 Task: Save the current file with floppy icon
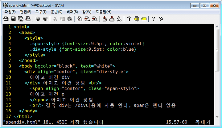[x=13, y=19]
